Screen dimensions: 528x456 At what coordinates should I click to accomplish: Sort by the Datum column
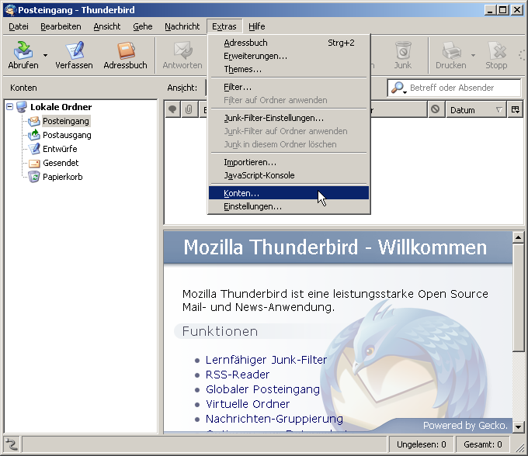click(475, 109)
